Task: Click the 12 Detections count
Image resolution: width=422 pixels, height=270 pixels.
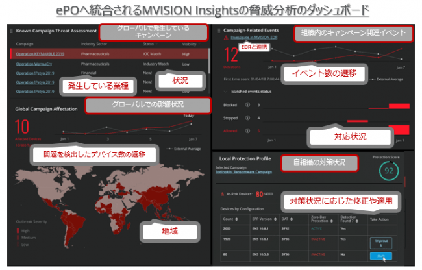Action: 231,55
